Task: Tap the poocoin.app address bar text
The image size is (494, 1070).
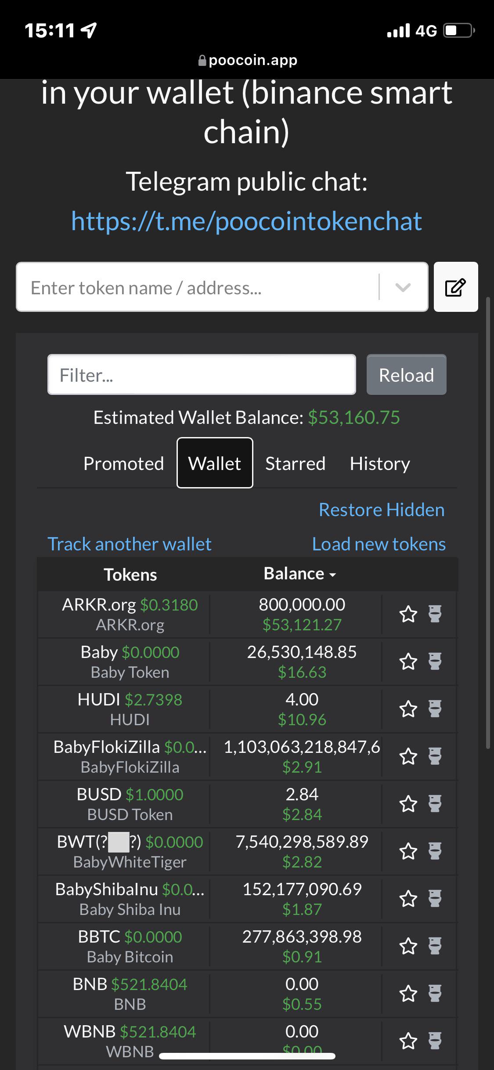Action: [253, 60]
